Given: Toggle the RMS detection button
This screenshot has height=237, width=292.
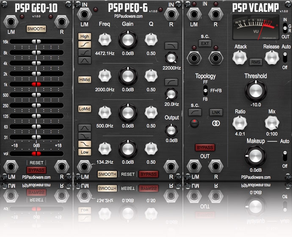Looking at the screenshot, I should click(256, 62).
